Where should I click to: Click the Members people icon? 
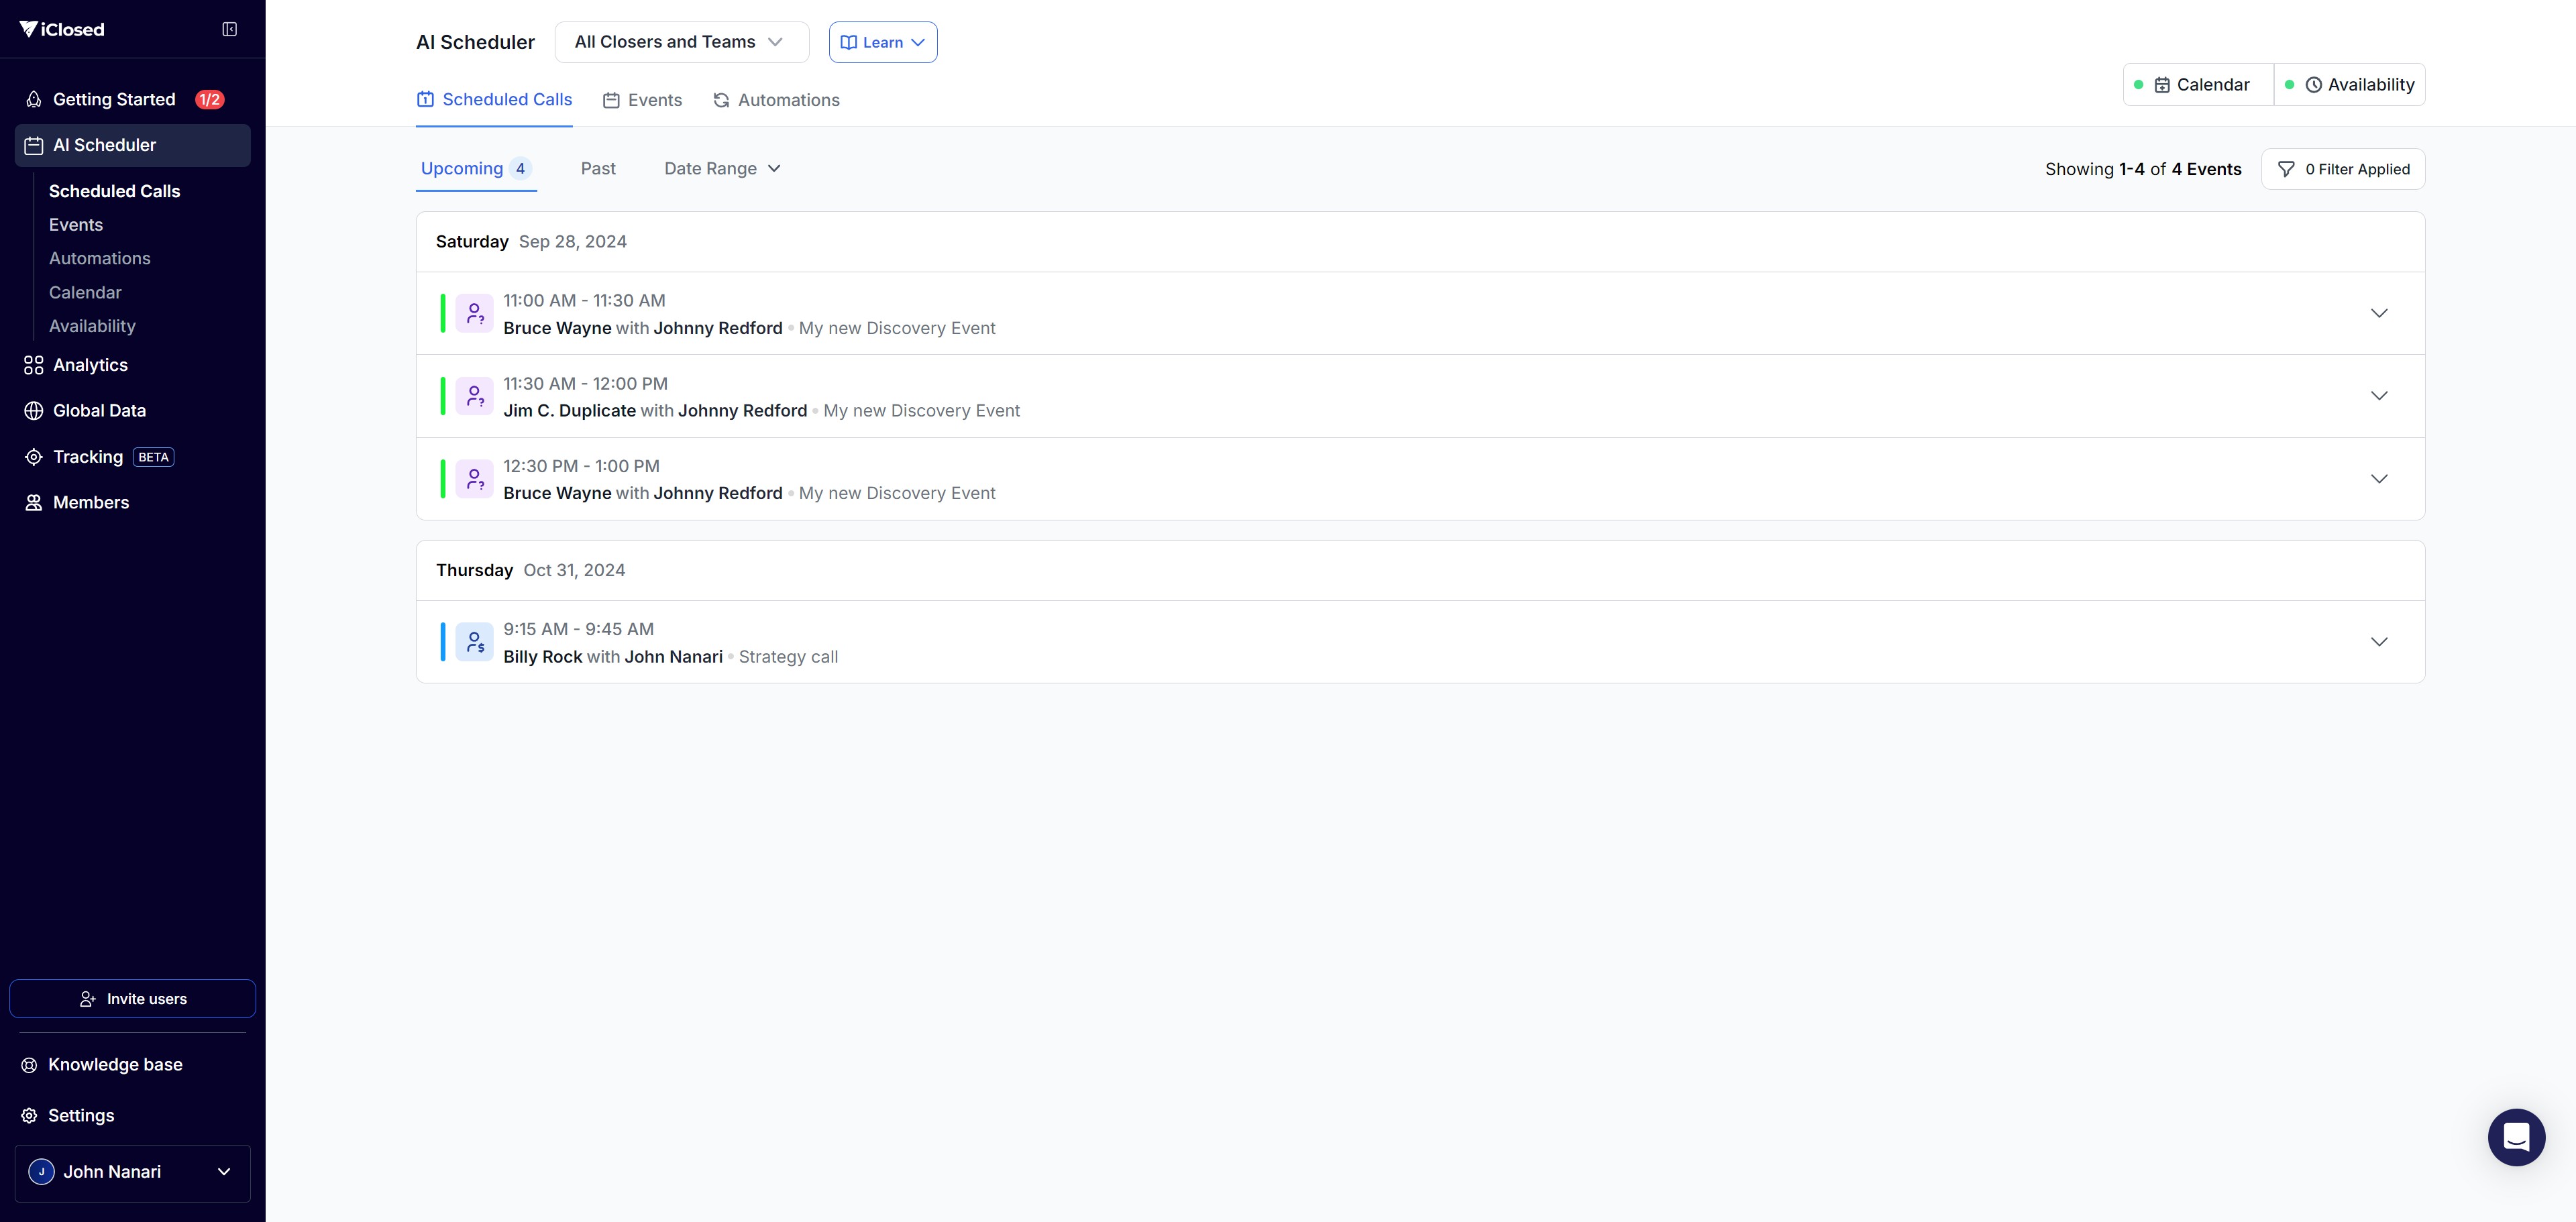point(33,503)
